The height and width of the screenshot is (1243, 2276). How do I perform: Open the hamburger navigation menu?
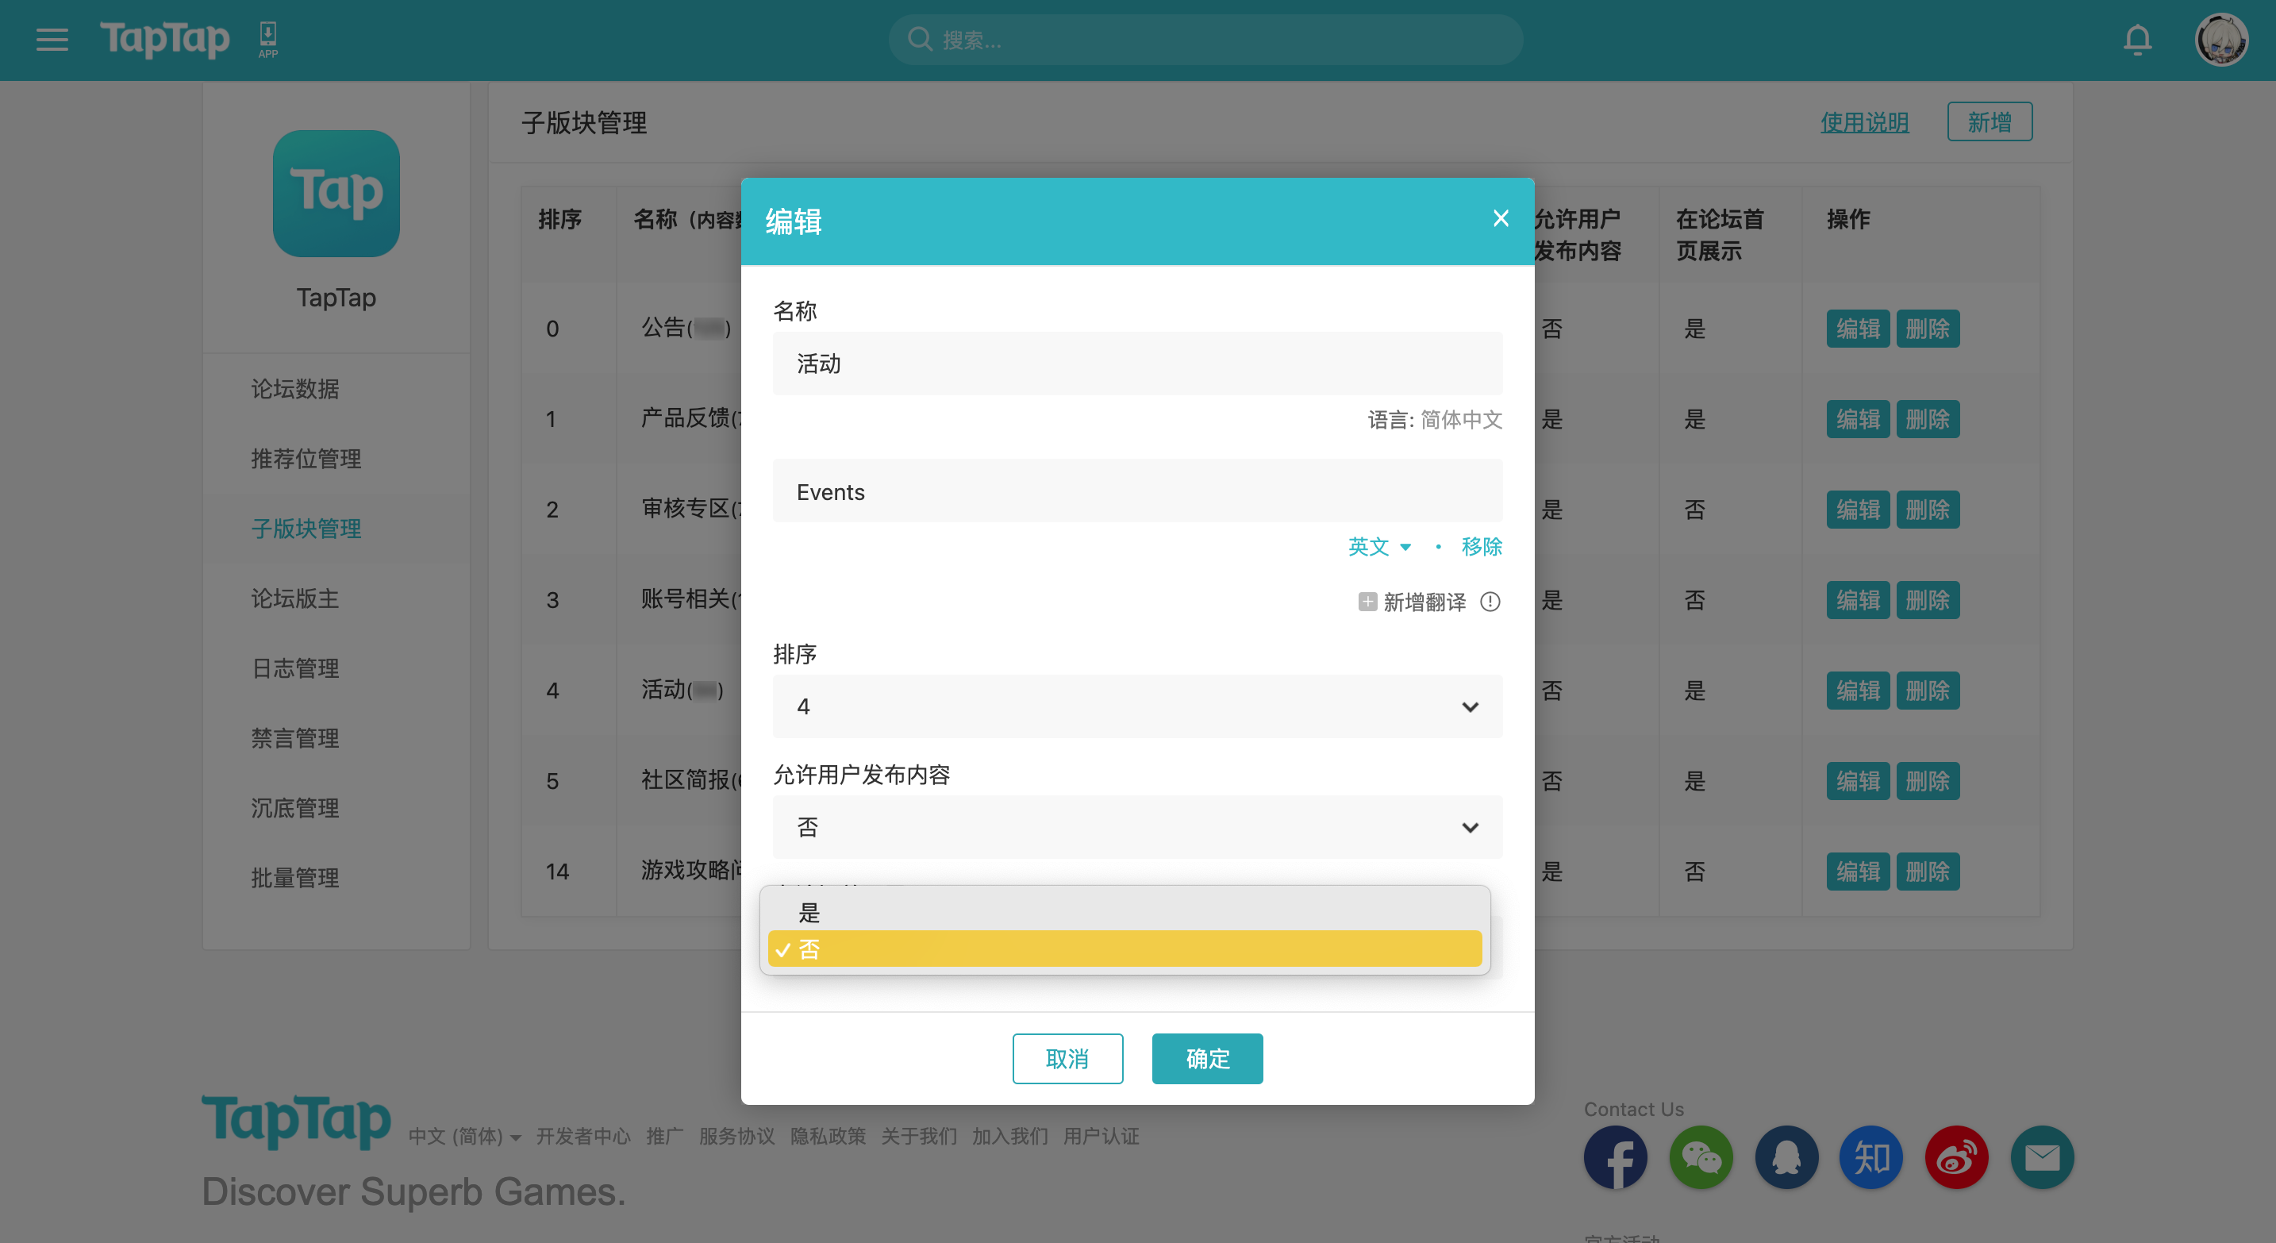52,40
